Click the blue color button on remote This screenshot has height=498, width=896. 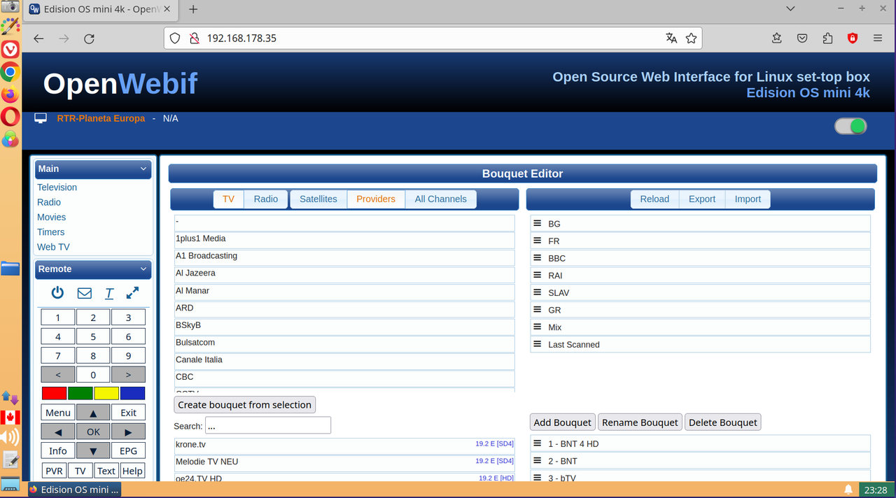coord(132,393)
